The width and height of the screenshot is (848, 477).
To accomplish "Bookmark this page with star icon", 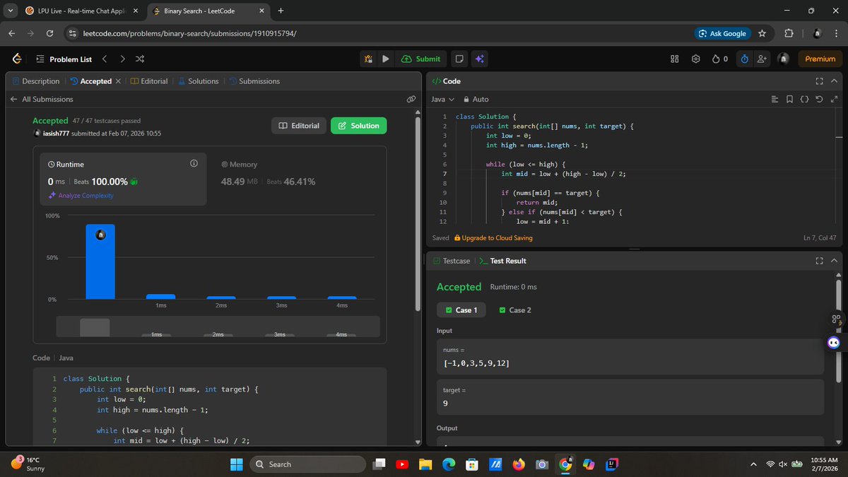I will tap(762, 33).
